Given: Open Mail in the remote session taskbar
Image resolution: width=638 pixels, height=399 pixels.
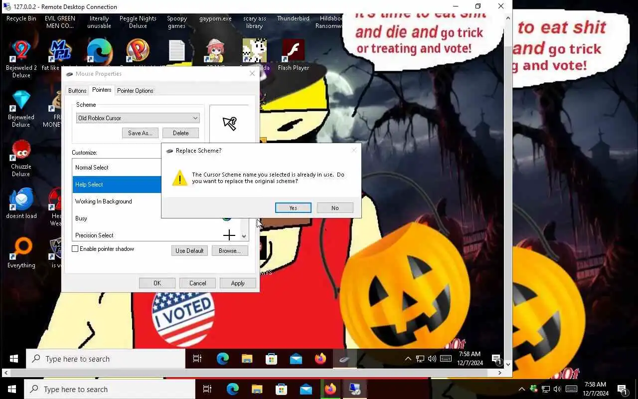Looking at the screenshot, I should [x=296, y=359].
